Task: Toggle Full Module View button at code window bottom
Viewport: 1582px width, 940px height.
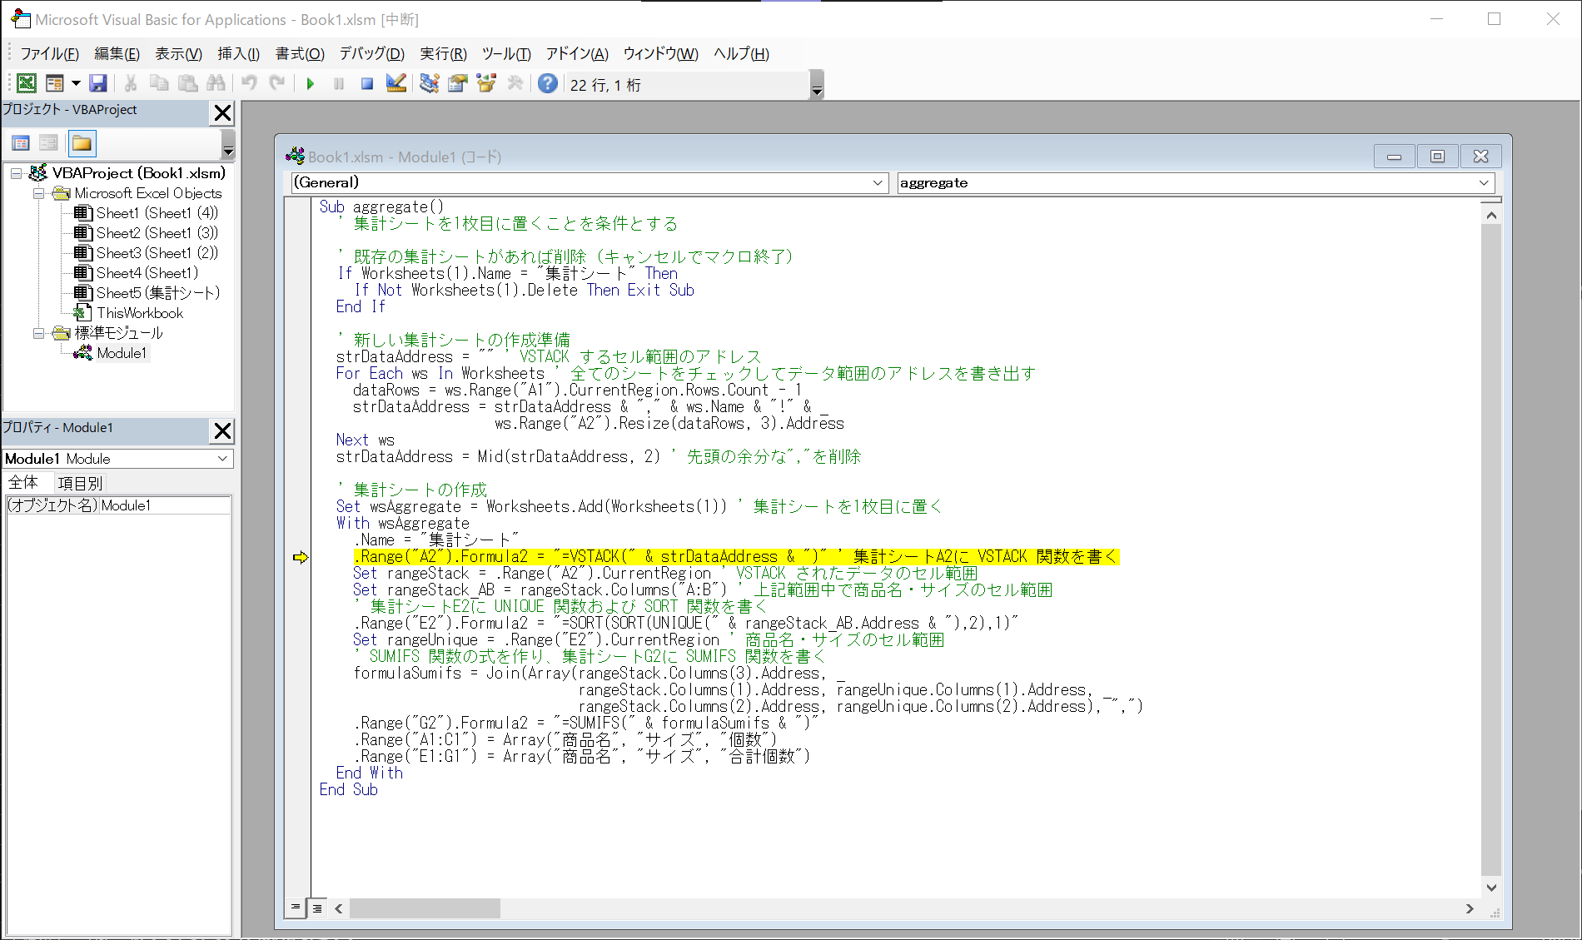Action: [317, 908]
